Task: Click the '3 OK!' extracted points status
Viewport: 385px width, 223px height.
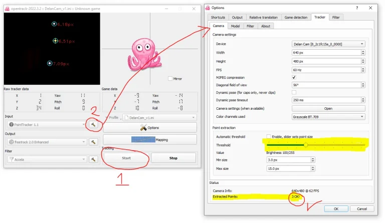Action: [x=296, y=197]
